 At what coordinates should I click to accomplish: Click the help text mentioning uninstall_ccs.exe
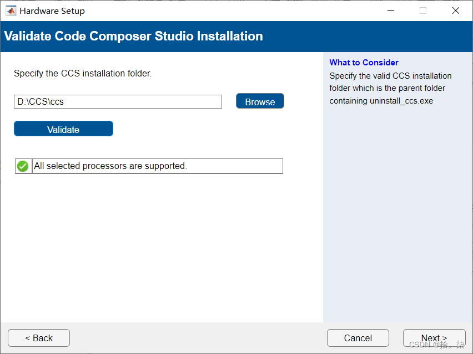point(390,88)
